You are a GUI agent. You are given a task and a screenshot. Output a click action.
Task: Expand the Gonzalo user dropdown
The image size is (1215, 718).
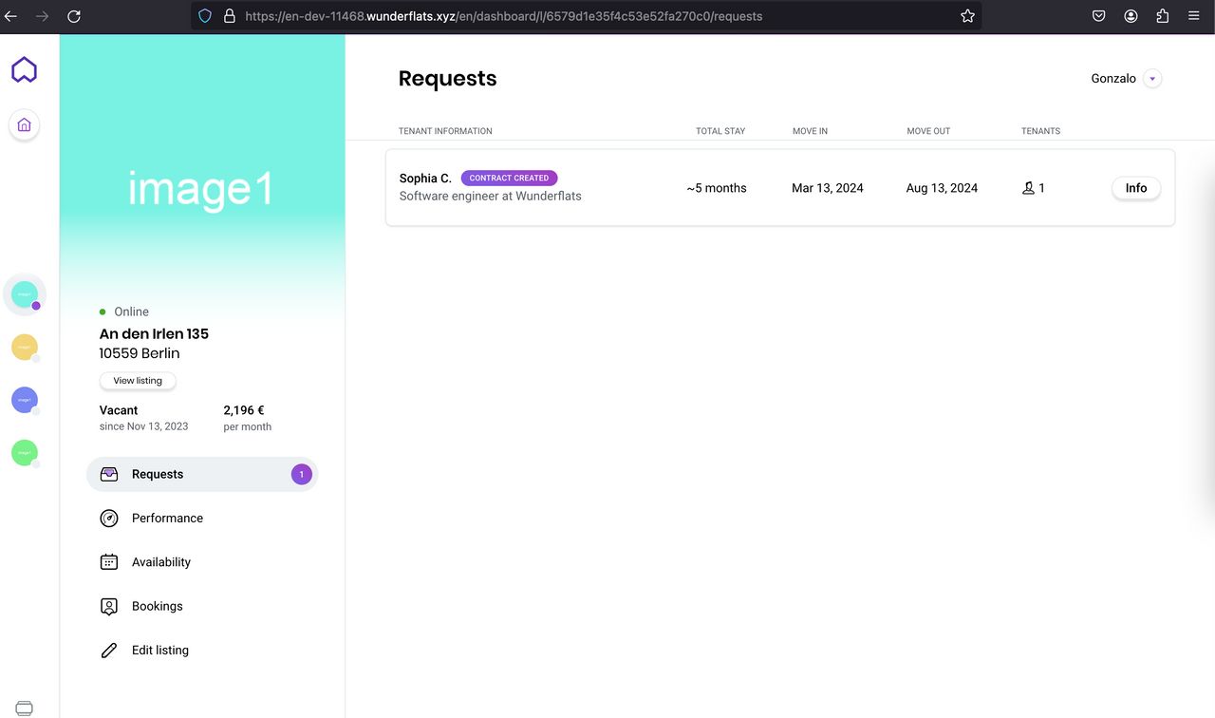tap(1151, 79)
